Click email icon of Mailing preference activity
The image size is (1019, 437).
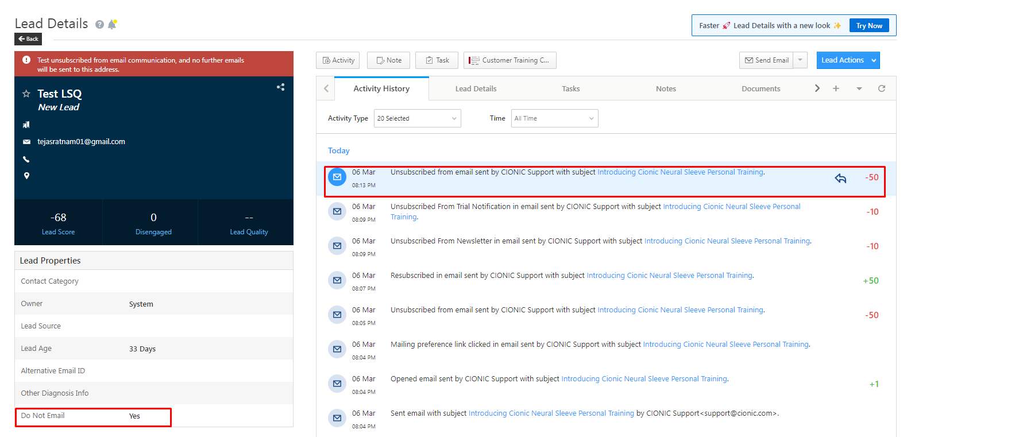tap(337, 349)
